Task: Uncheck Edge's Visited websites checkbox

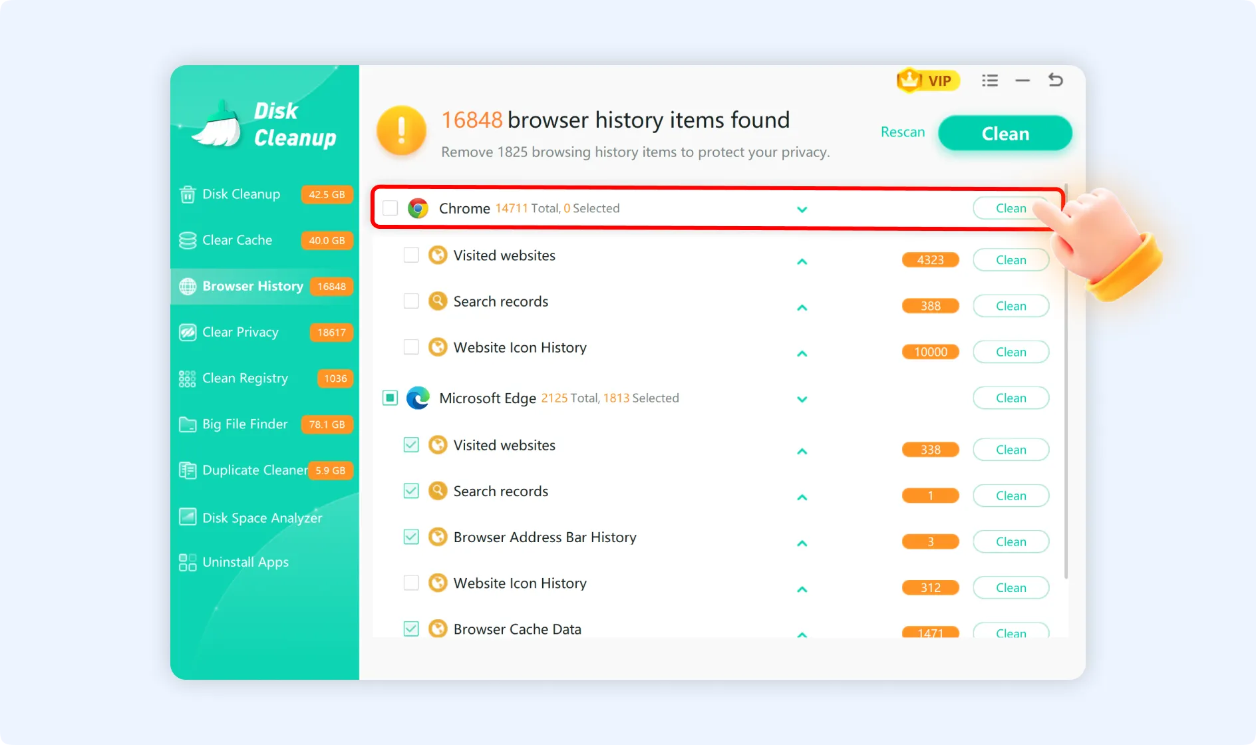Action: coord(411,444)
